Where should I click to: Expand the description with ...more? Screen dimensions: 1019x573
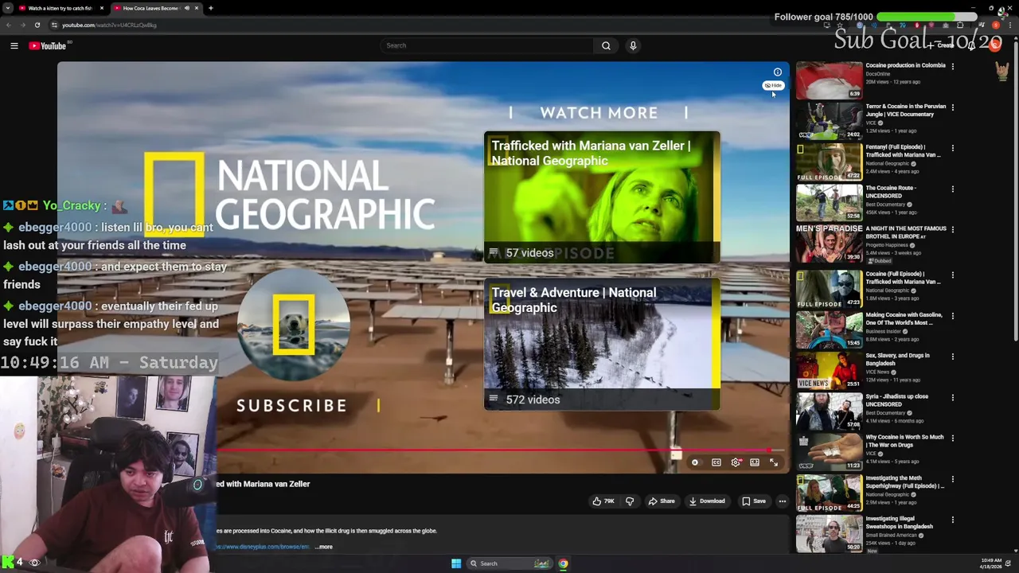tap(324, 547)
